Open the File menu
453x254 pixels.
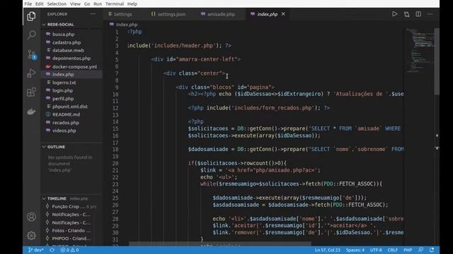(28, 4)
